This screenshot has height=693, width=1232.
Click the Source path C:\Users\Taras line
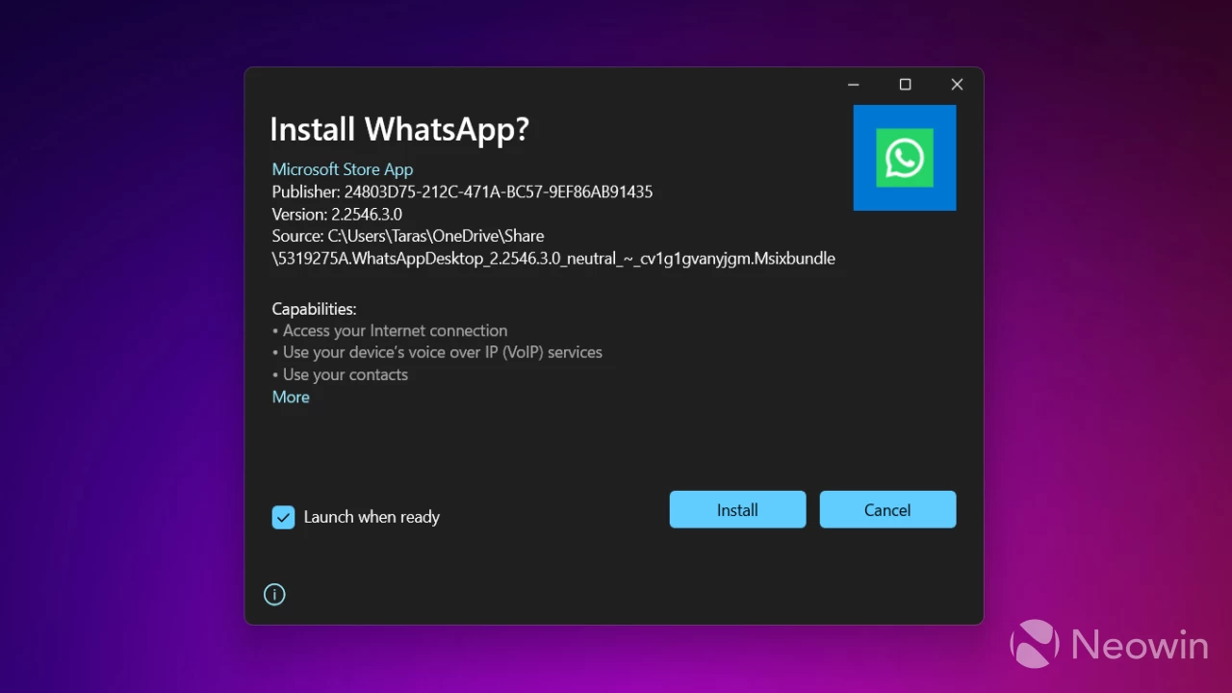[408, 236]
